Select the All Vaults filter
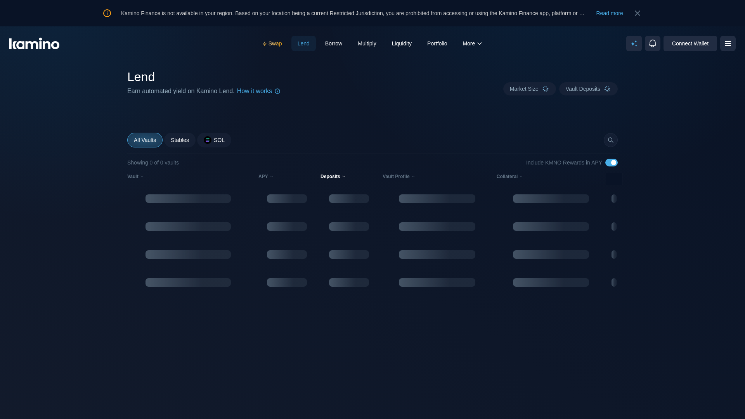 coord(145,140)
